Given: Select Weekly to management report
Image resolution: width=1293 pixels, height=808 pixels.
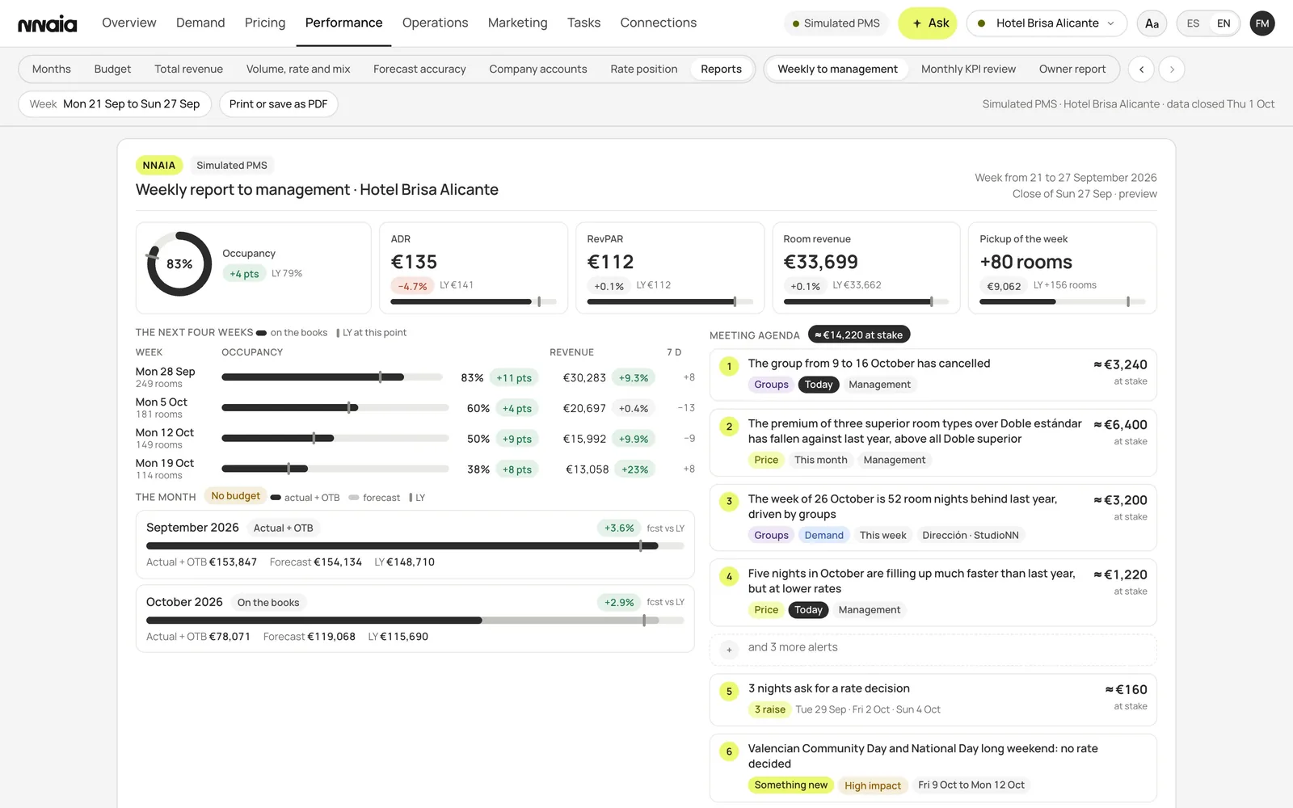Looking at the screenshot, I should click(x=837, y=69).
